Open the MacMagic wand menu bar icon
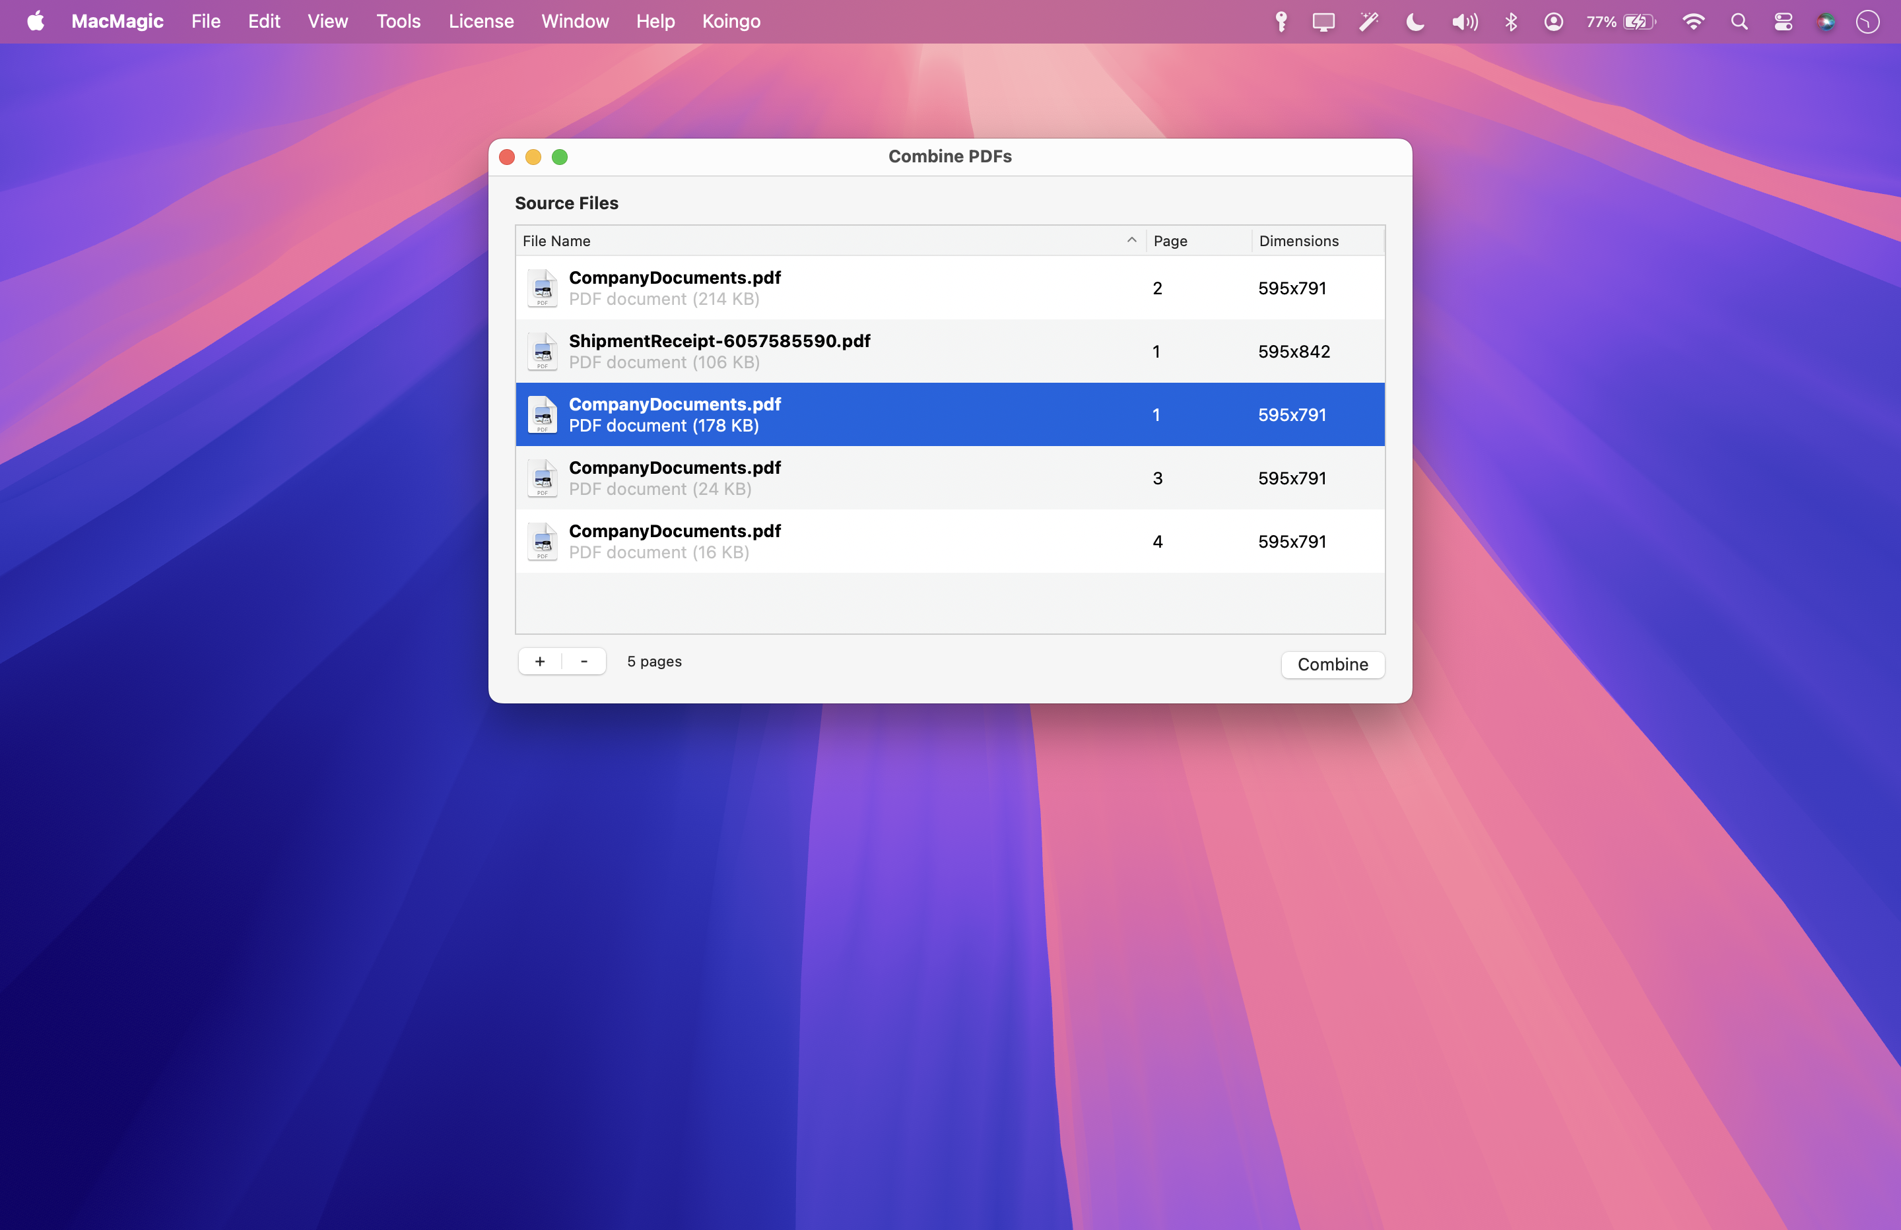Viewport: 1901px width, 1230px height. click(x=1368, y=22)
